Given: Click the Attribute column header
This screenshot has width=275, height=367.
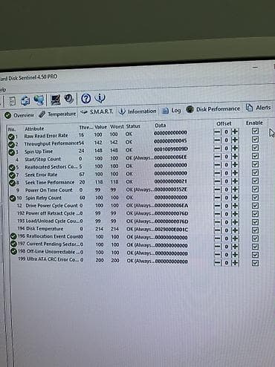Looking at the screenshot, I should pyautogui.click(x=34, y=129).
